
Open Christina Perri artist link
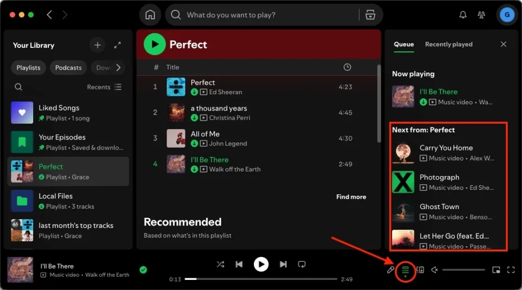click(x=229, y=118)
